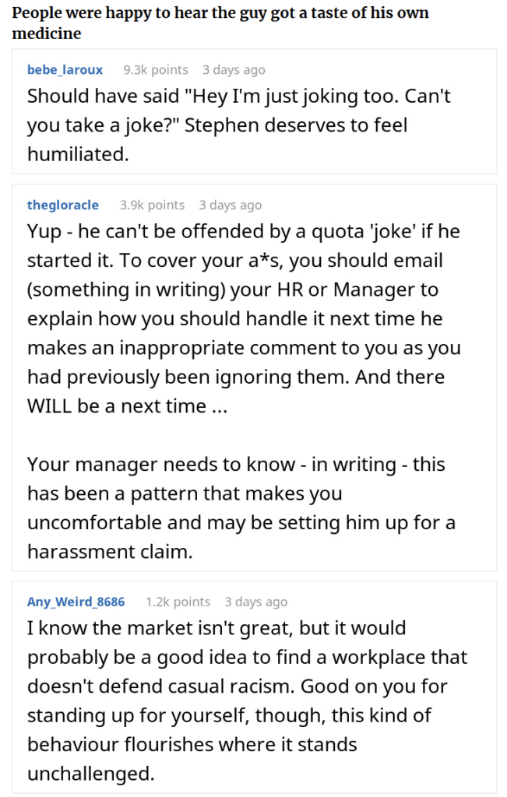Click the paragraph beginning 'Your manager needs to know'
507x797 pixels.
pyautogui.click(x=241, y=507)
